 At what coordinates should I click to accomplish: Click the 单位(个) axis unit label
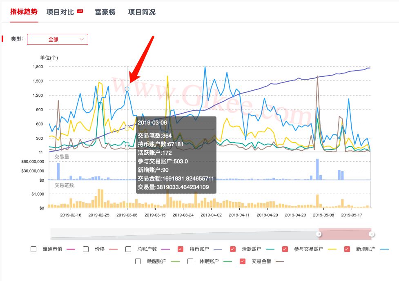click(x=49, y=58)
